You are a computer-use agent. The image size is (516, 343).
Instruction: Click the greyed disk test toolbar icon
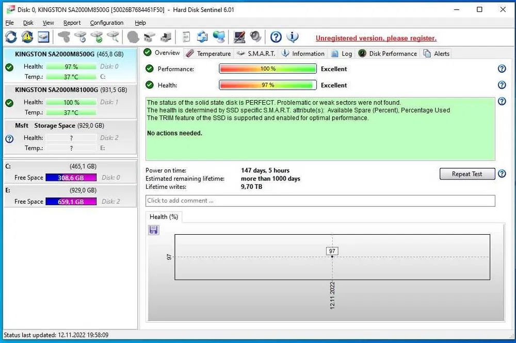[x=64, y=37]
